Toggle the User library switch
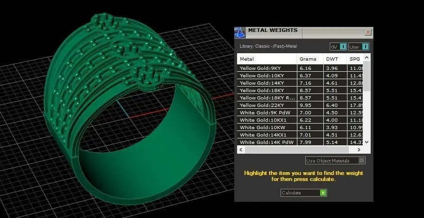Image resolution: width=424 pixels, height=218 pixels. click(365, 47)
